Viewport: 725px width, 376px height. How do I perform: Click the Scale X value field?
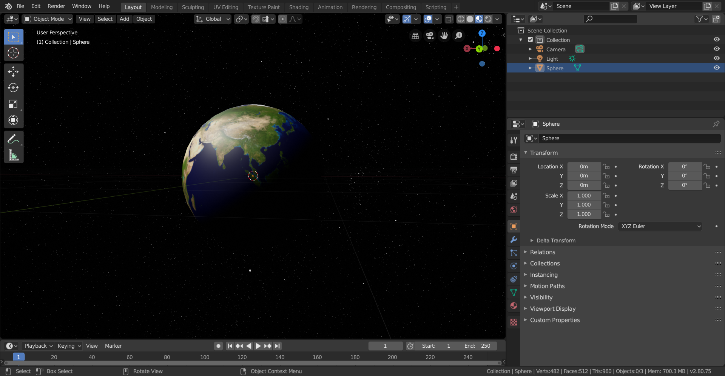[584, 196]
